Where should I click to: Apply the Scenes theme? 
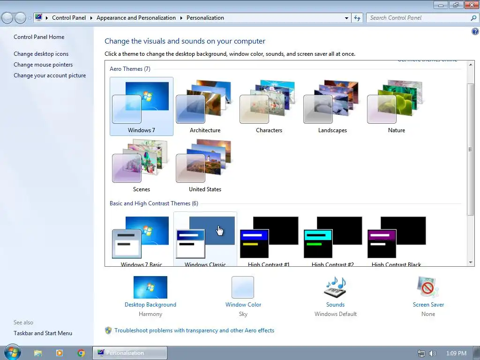(x=142, y=165)
